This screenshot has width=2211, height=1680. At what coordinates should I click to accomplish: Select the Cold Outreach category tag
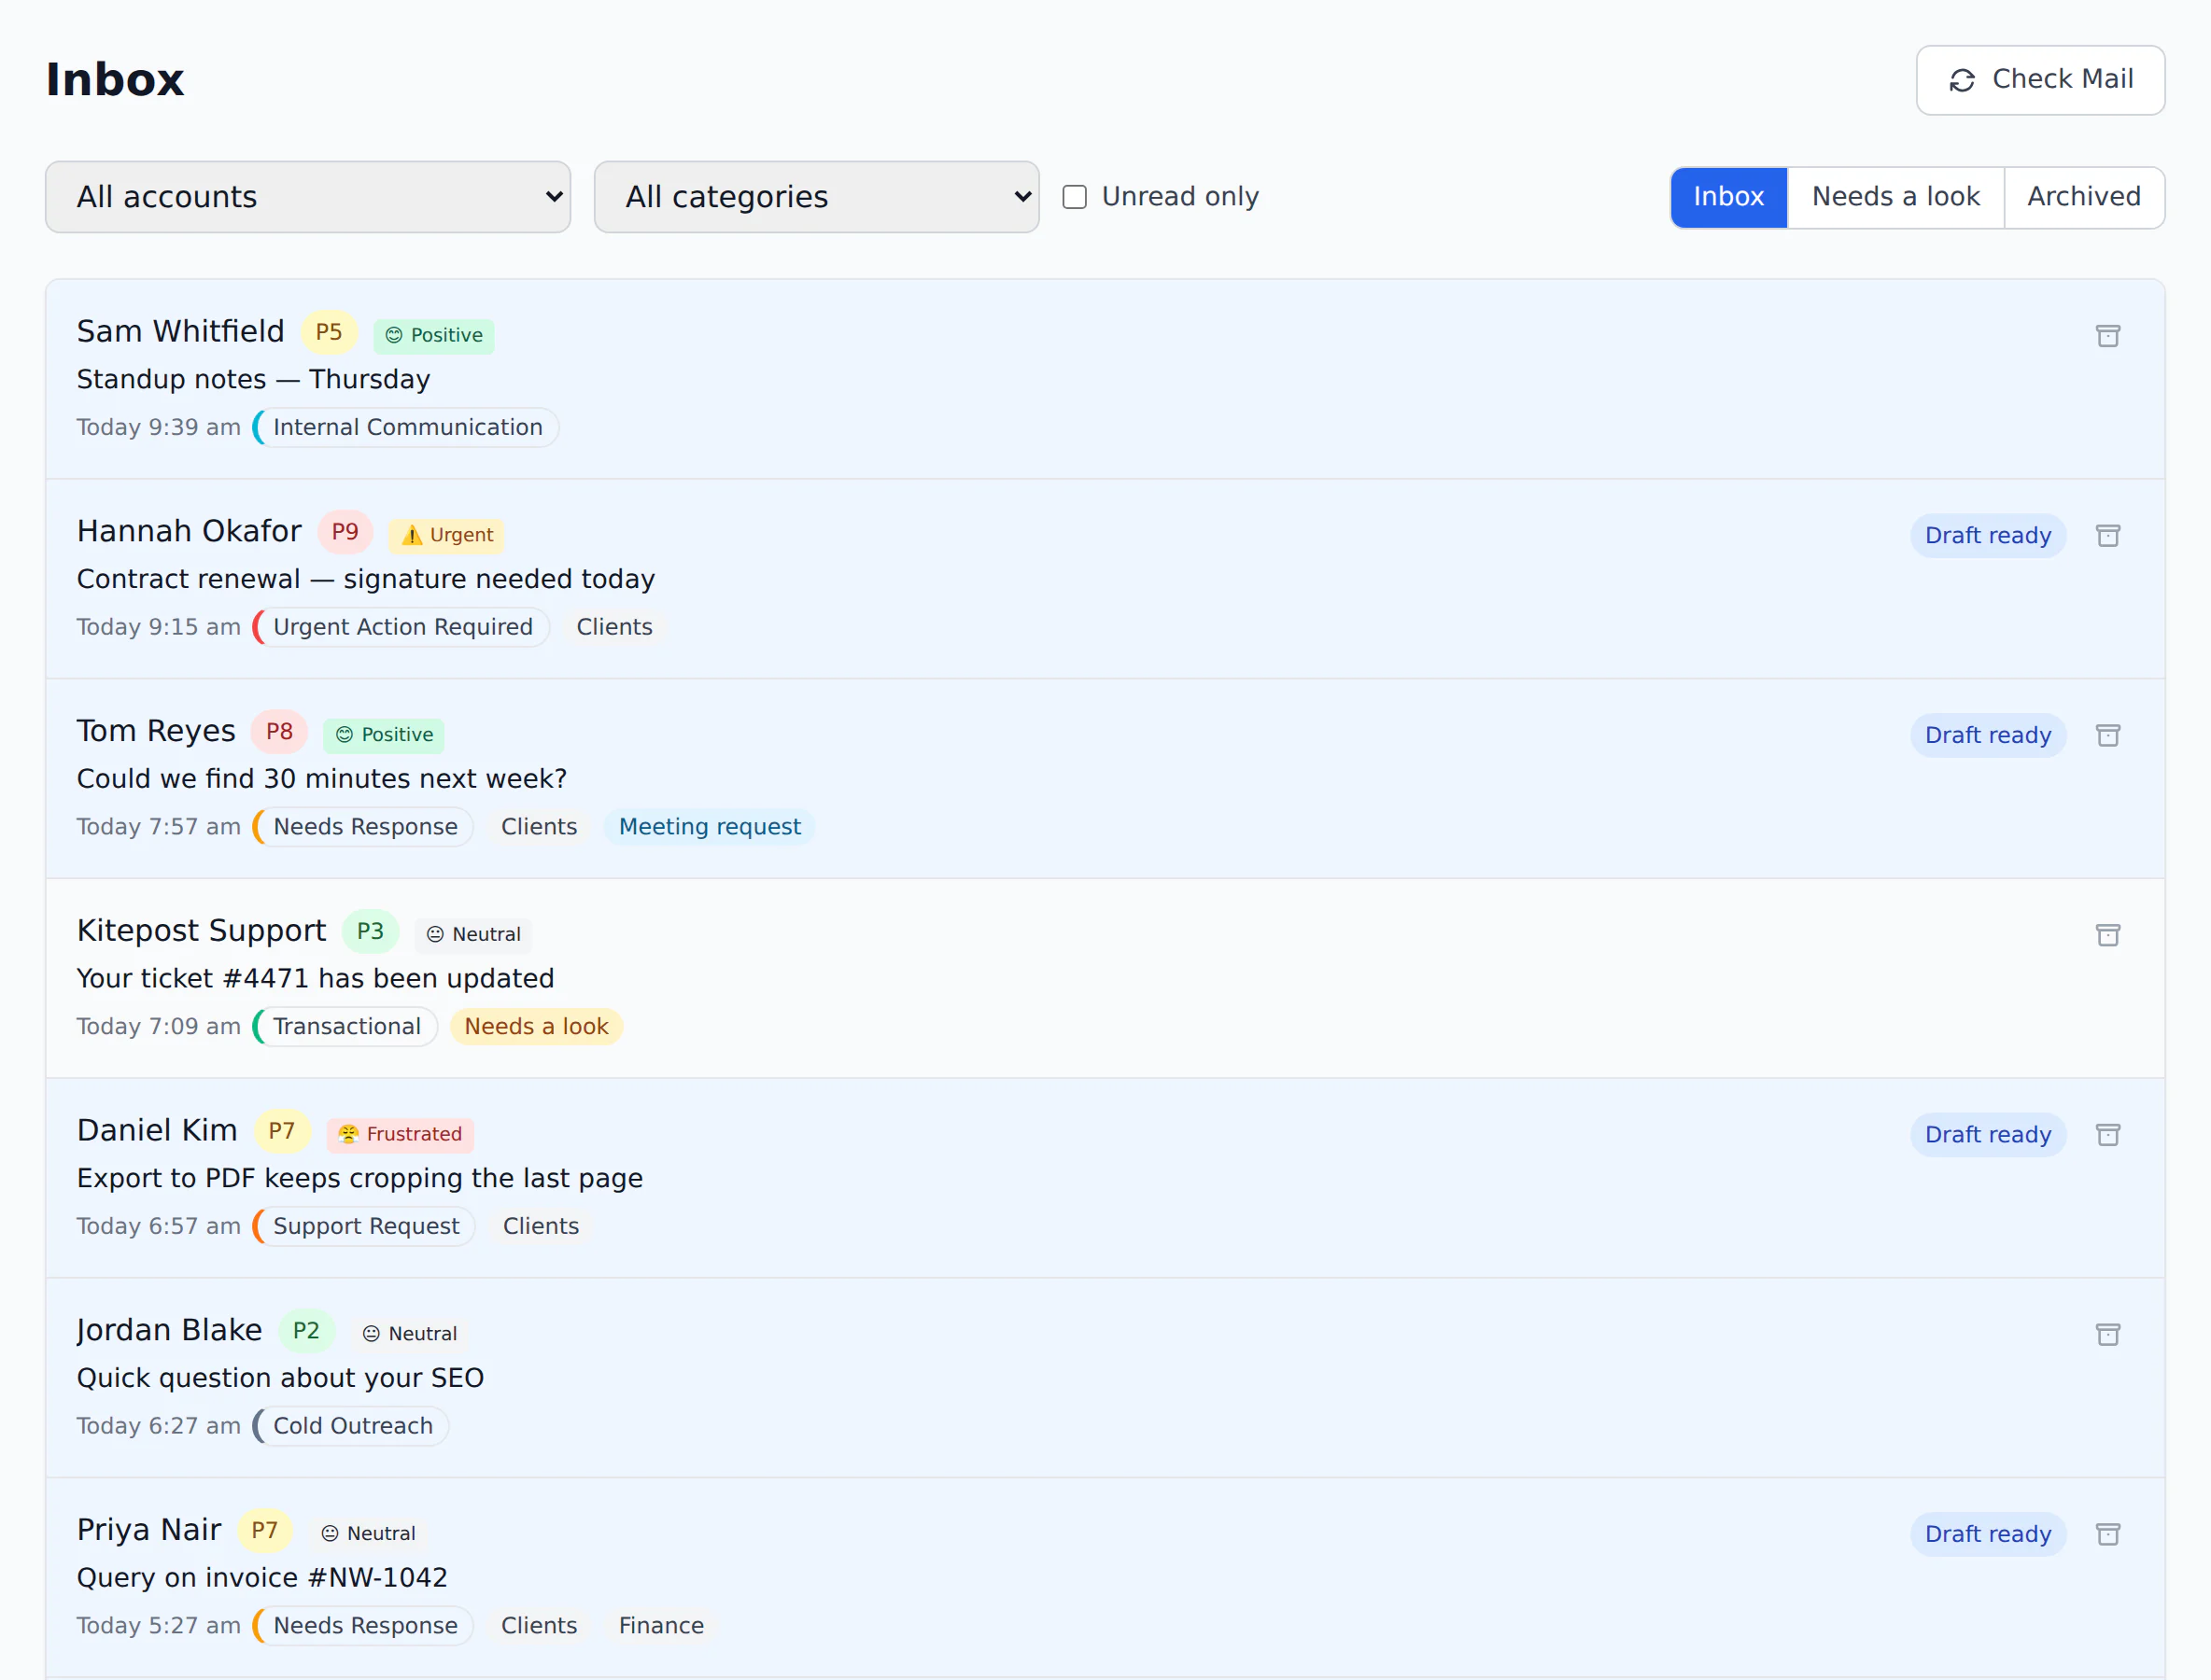point(351,1426)
